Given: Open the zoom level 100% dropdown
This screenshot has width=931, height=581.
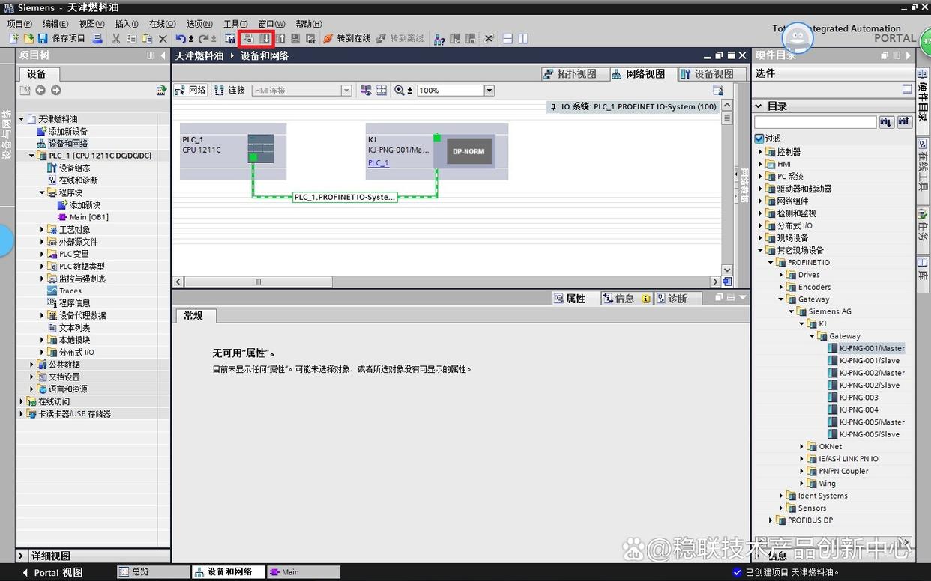Looking at the screenshot, I should tap(489, 91).
